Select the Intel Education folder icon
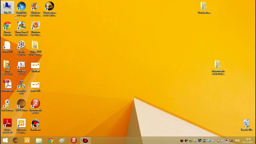Viewport: 256px width, 144px height. pyautogui.click(x=7, y=68)
